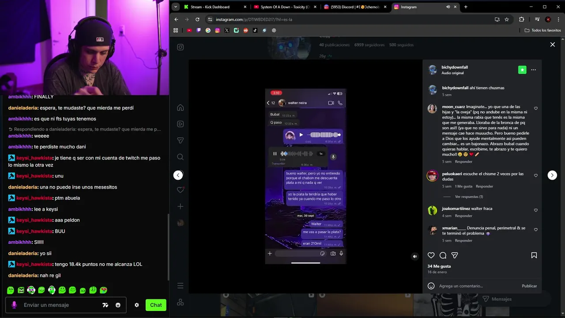Open Reels from Instagram sidebar

[x=180, y=124]
